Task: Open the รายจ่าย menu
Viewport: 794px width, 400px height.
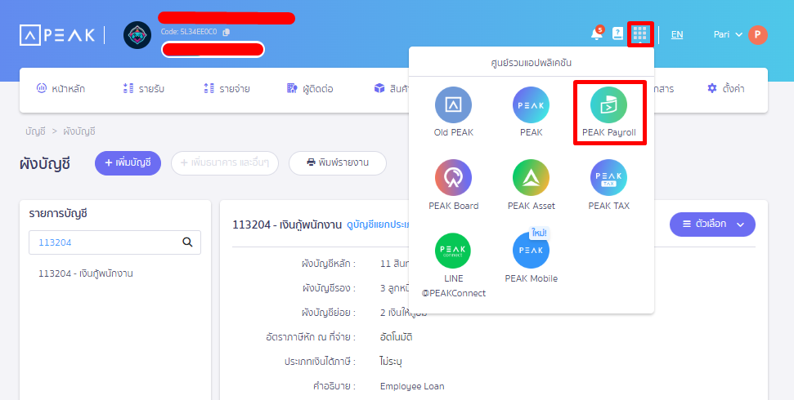Action: [227, 88]
